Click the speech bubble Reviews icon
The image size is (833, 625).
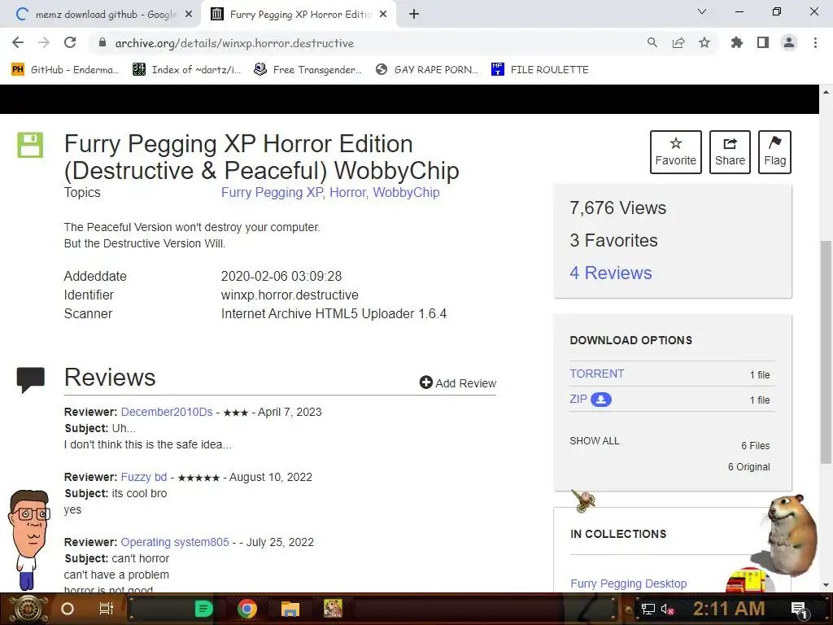(30, 380)
